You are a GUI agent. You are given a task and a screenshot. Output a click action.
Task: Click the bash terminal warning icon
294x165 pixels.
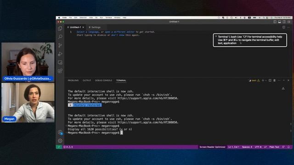tap(259, 81)
